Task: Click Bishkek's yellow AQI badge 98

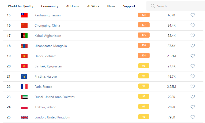Action: [144, 66]
